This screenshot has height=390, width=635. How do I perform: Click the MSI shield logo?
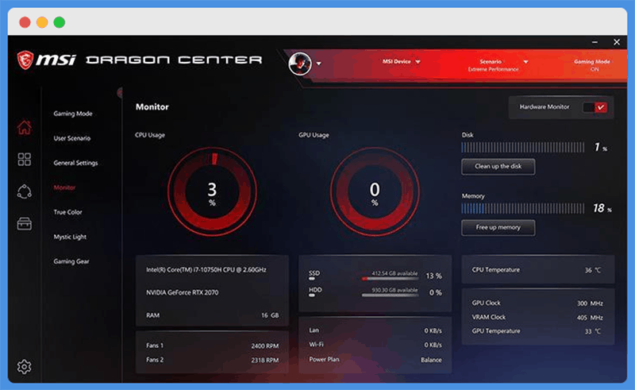click(25, 60)
